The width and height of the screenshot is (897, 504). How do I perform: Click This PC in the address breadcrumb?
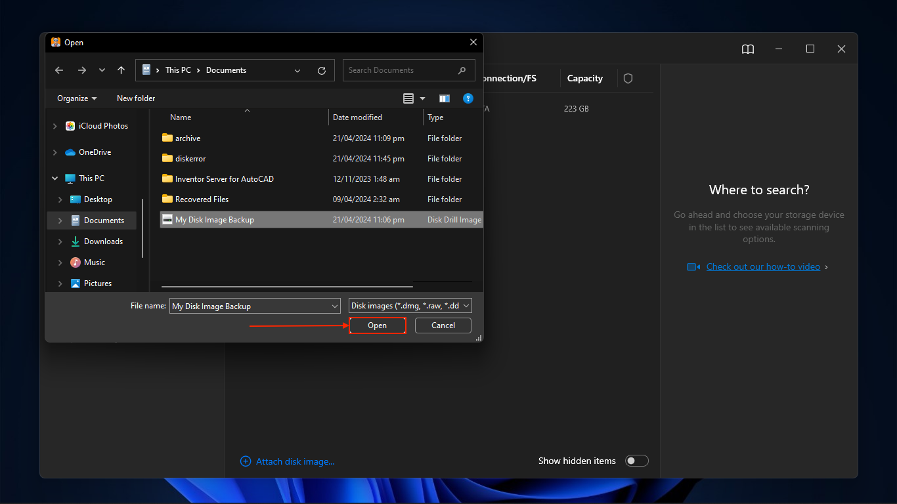pyautogui.click(x=178, y=70)
